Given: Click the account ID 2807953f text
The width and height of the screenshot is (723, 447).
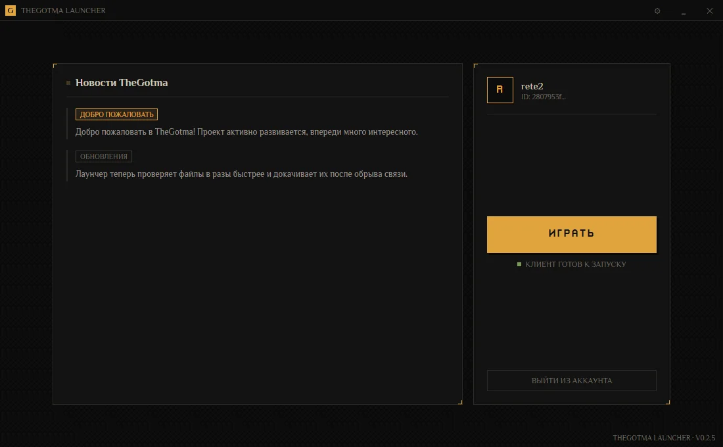Looking at the screenshot, I should [543, 97].
